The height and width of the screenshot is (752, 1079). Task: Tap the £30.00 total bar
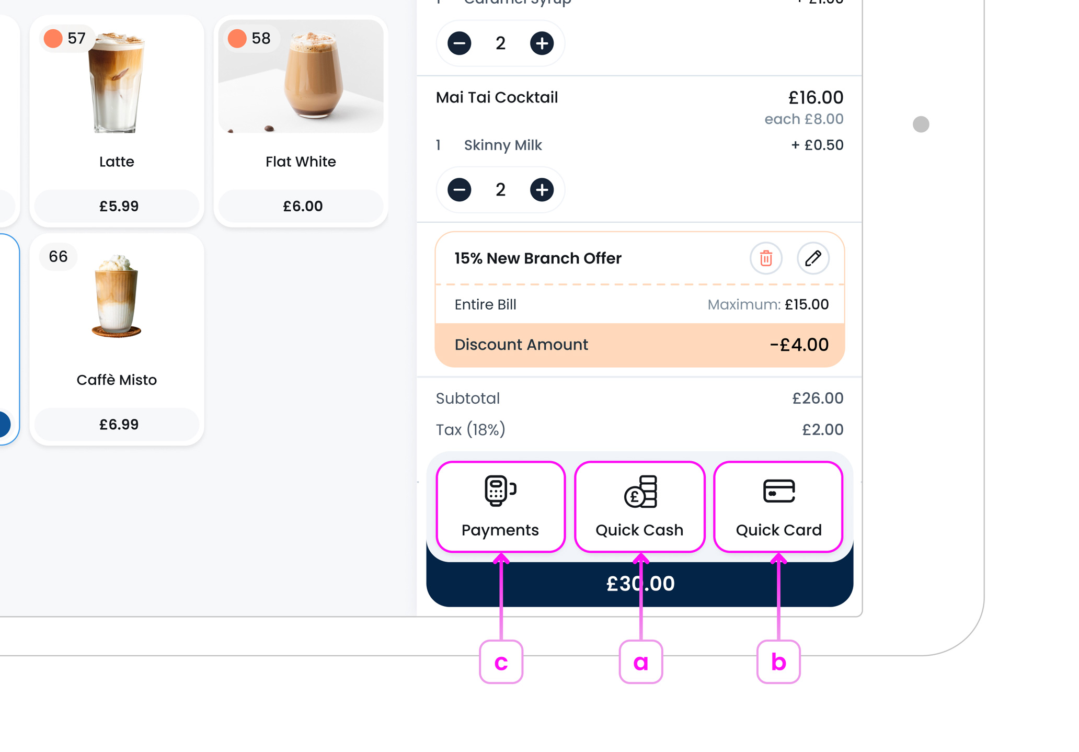point(640,583)
